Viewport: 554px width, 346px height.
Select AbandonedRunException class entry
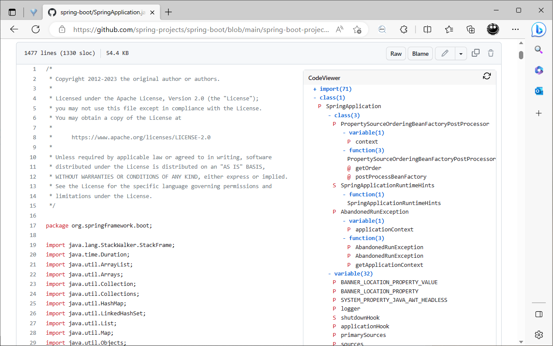pos(374,212)
